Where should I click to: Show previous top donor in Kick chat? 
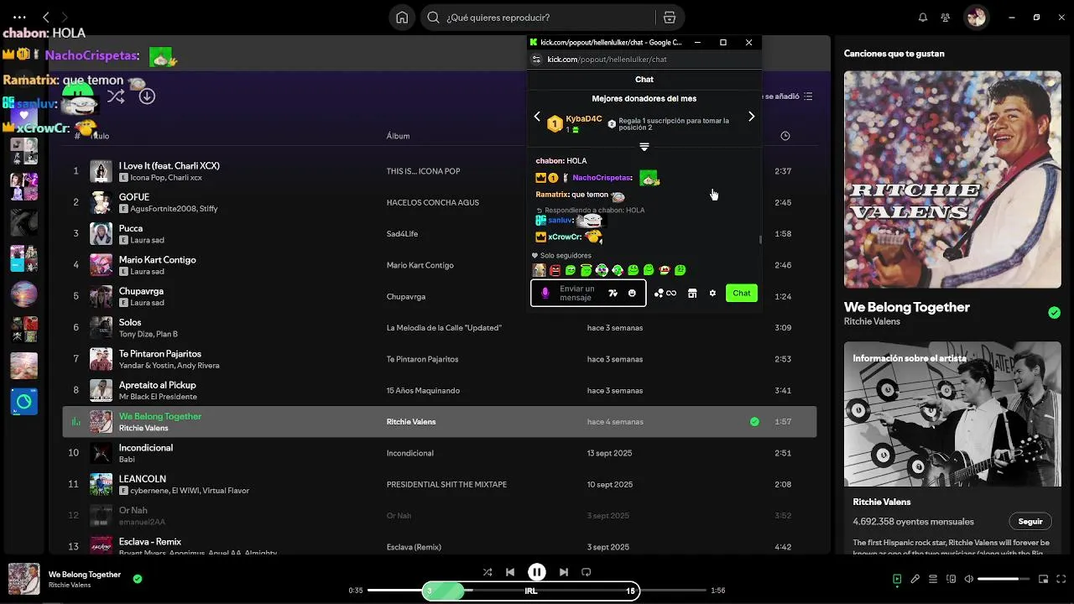click(537, 117)
